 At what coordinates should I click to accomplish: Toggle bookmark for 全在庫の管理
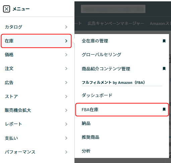[164, 41]
